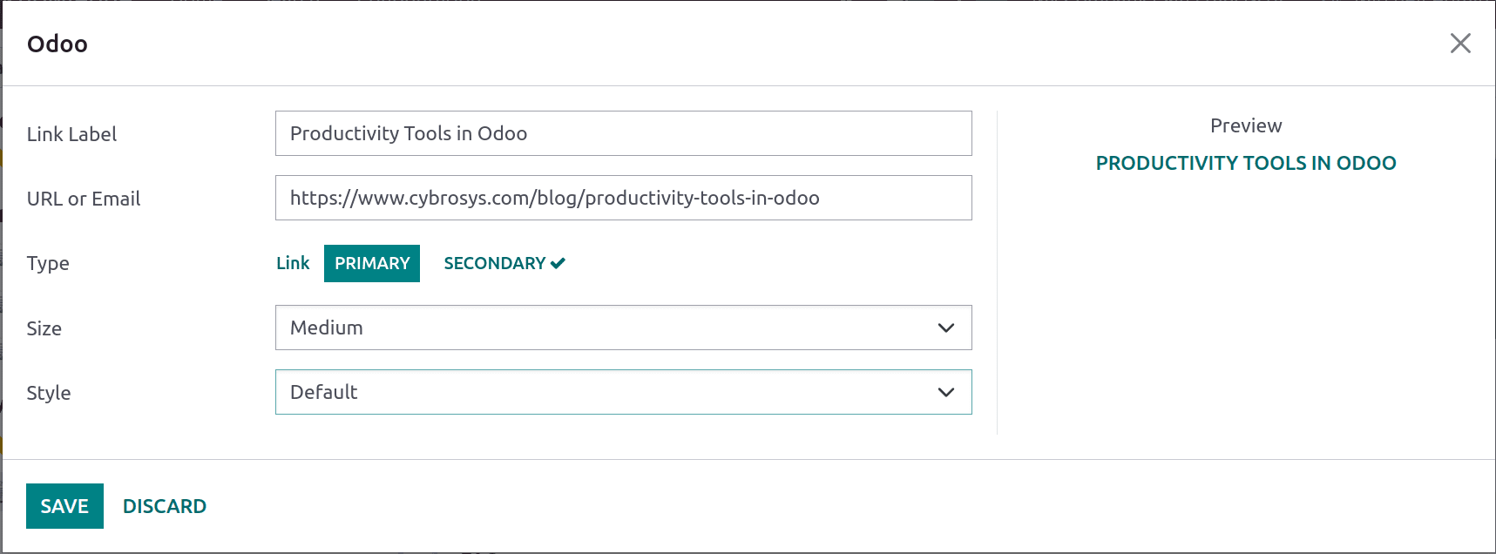Close the Odoo dialog with X icon
Image resolution: width=1496 pixels, height=554 pixels.
coord(1460,44)
